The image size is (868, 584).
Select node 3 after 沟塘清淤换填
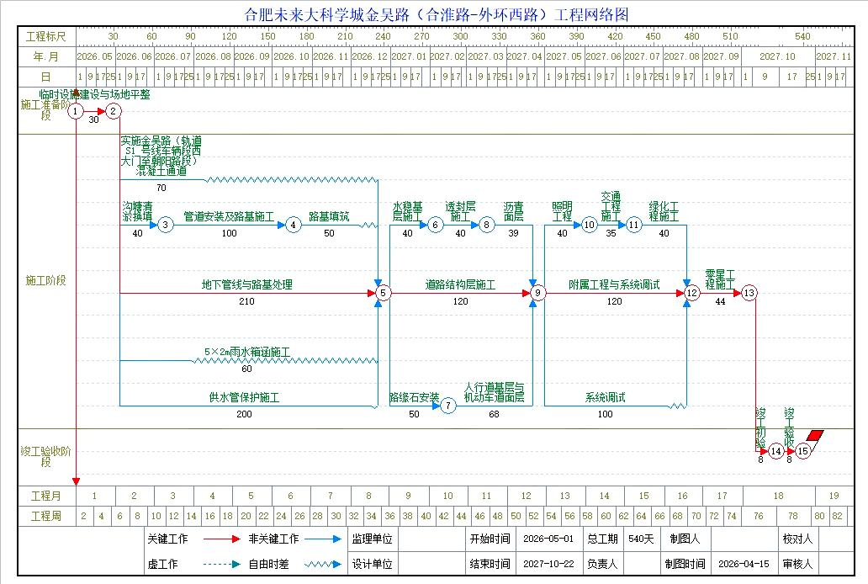click(x=165, y=225)
